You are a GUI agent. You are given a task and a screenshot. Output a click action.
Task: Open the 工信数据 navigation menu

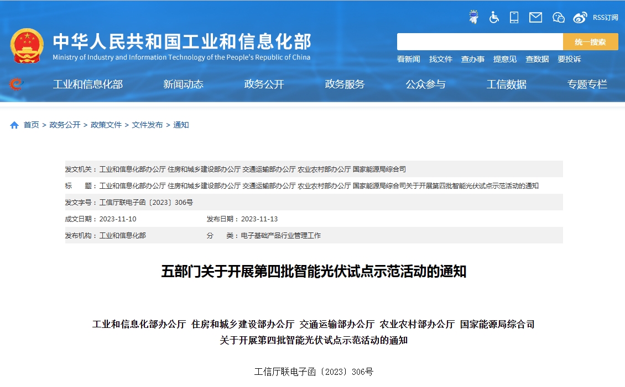[x=506, y=84]
